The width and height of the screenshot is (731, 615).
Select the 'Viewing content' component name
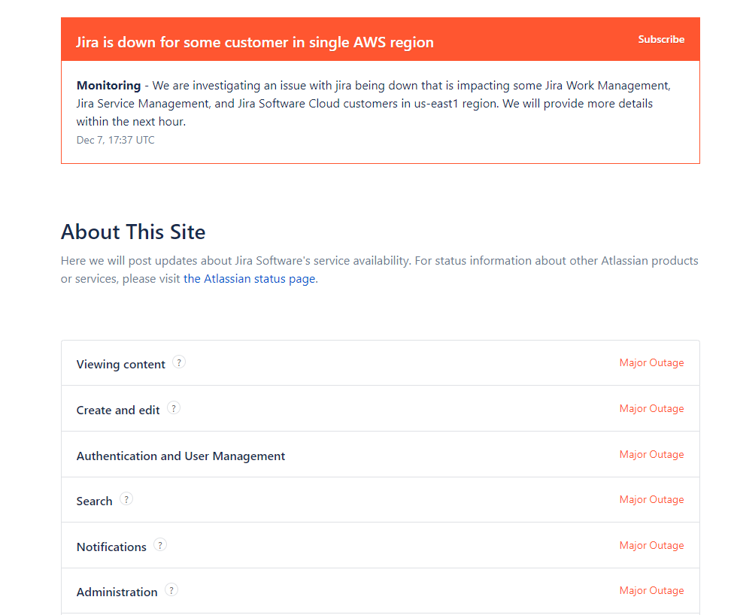[x=121, y=365]
